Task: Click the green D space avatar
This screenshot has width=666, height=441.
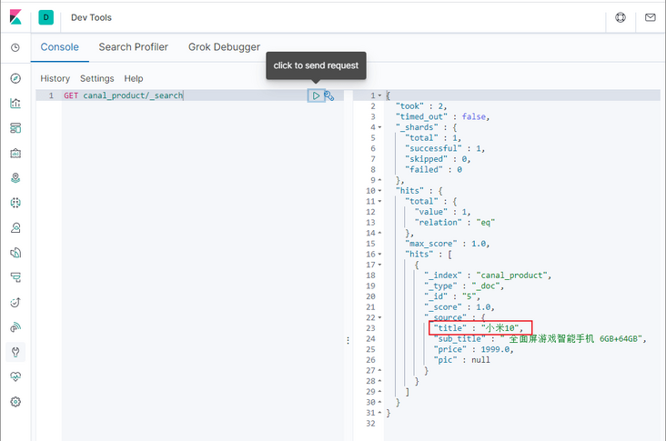Action: point(46,17)
